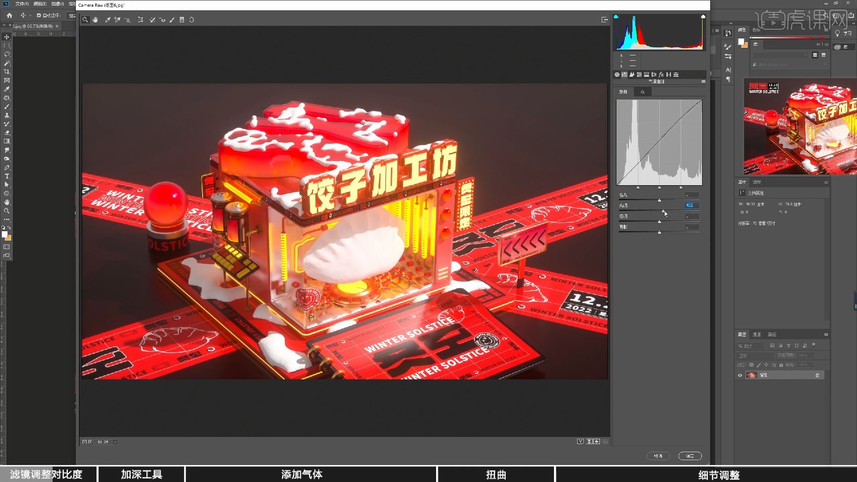The height and width of the screenshot is (482, 857).
Task: Click the Photoshop Home icon
Action: 9,15
